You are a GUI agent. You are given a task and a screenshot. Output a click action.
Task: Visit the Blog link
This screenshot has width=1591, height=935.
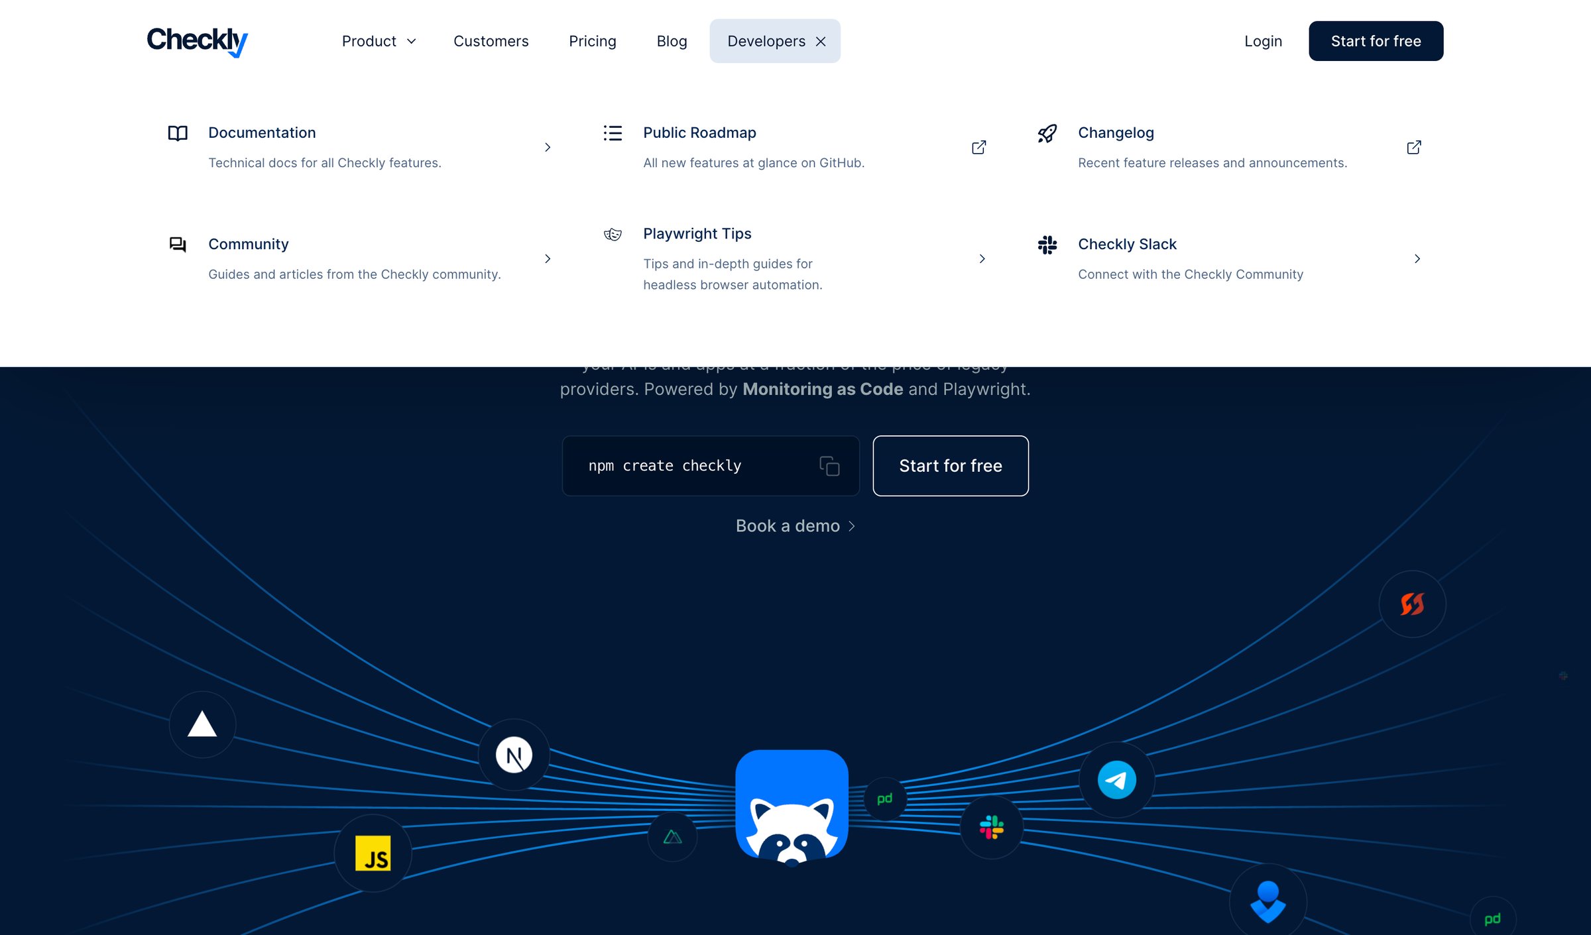click(x=672, y=41)
